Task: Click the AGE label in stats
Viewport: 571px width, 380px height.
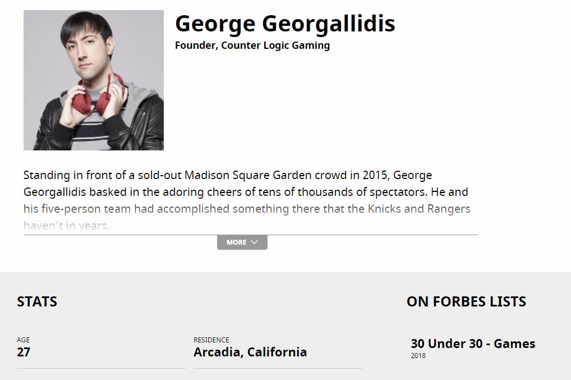Action: click(x=24, y=340)
